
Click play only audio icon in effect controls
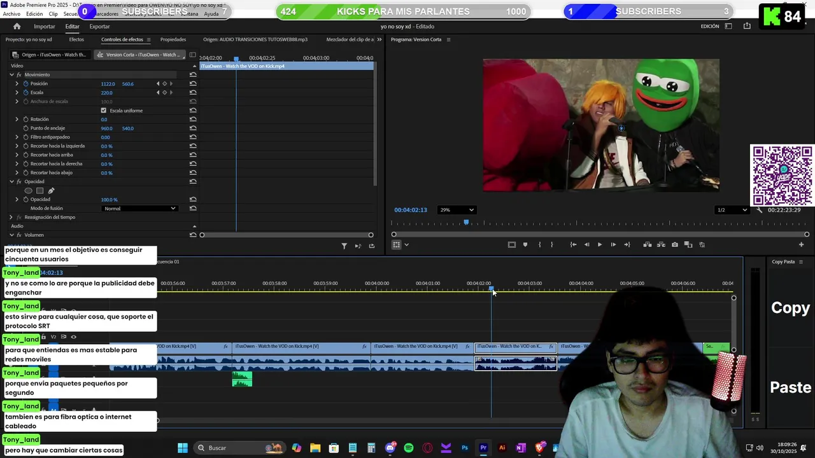pyautogui.click(x=358, y=246)
